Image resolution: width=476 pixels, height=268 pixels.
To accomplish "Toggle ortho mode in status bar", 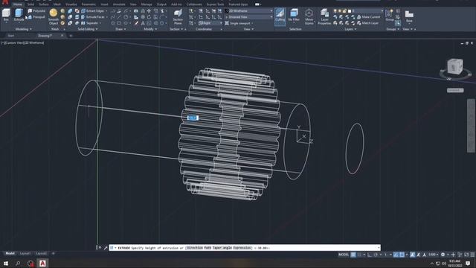I will pos(370,255).
